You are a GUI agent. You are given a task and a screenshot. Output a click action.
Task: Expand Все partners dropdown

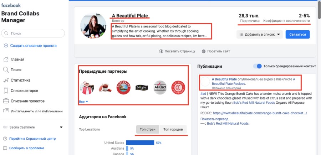pos(83,102)
